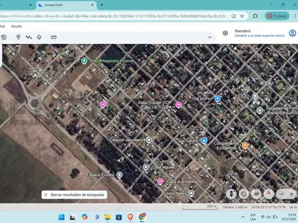Open Brave browser from the taskbar
298x223 pixels.
130,217
